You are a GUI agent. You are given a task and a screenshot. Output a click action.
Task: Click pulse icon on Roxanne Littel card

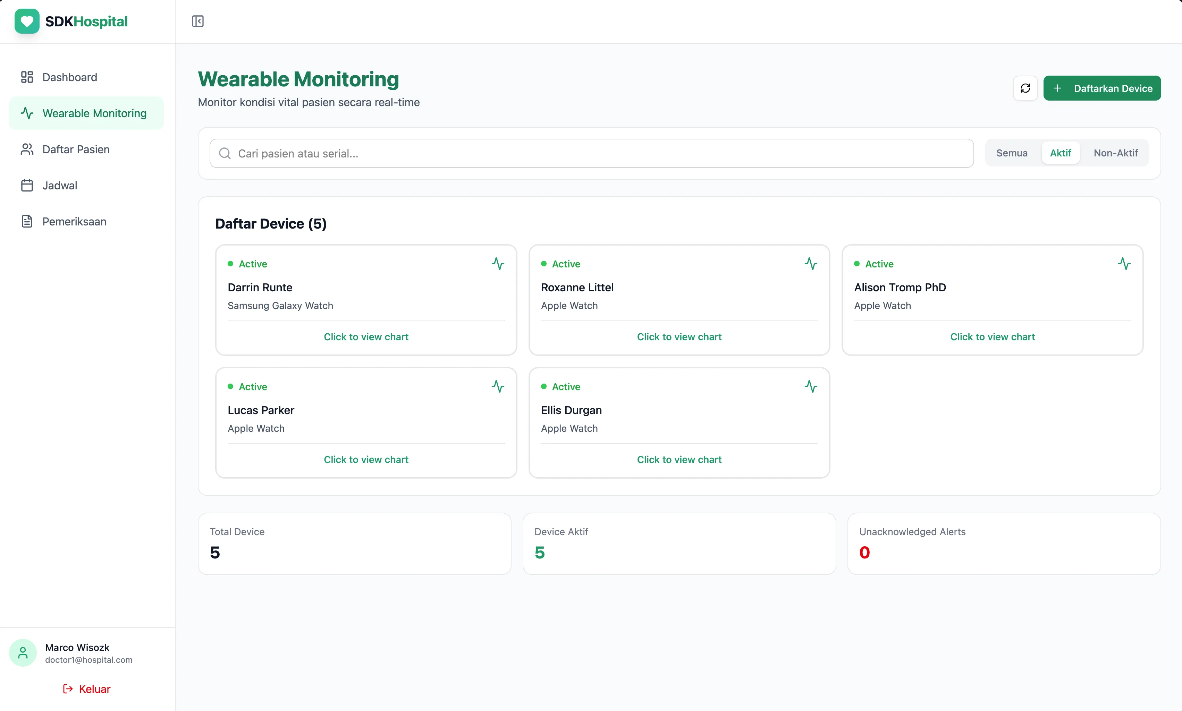[x=811, y=264]
